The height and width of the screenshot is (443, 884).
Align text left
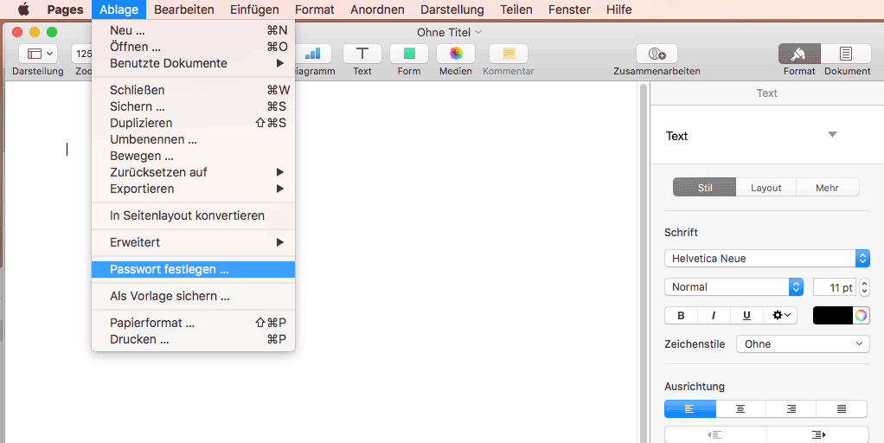pos(690,408)
